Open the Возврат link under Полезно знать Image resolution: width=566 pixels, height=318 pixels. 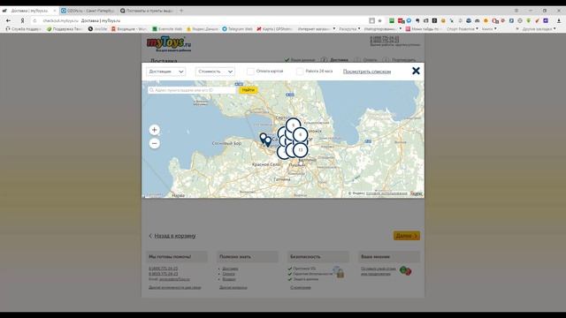click(x=229, y=279)
